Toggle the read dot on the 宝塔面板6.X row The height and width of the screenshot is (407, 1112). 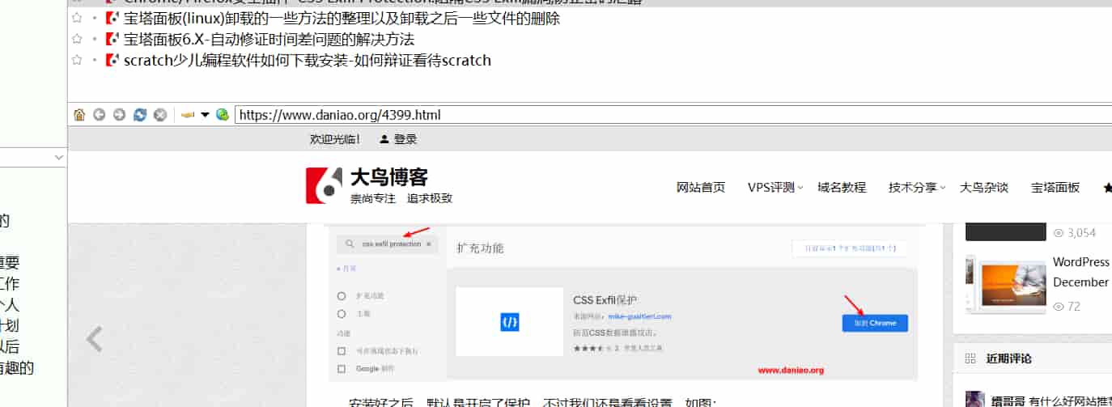[x=95, y=39]
